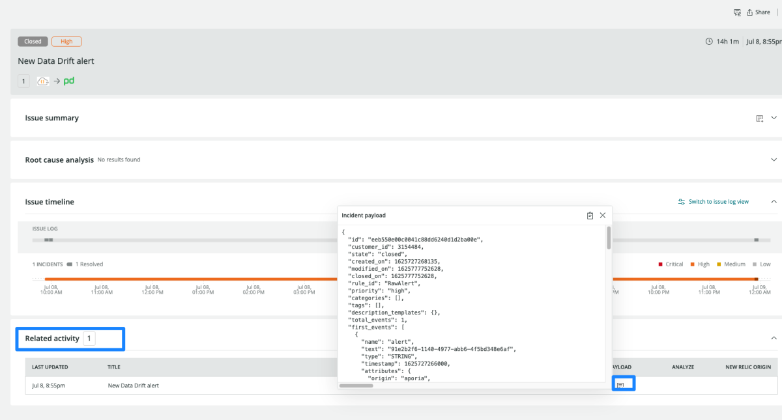This screenshot has width=782, height=420.
Task: Open the feedback comment icon beside Share
Action: (737, 12)
